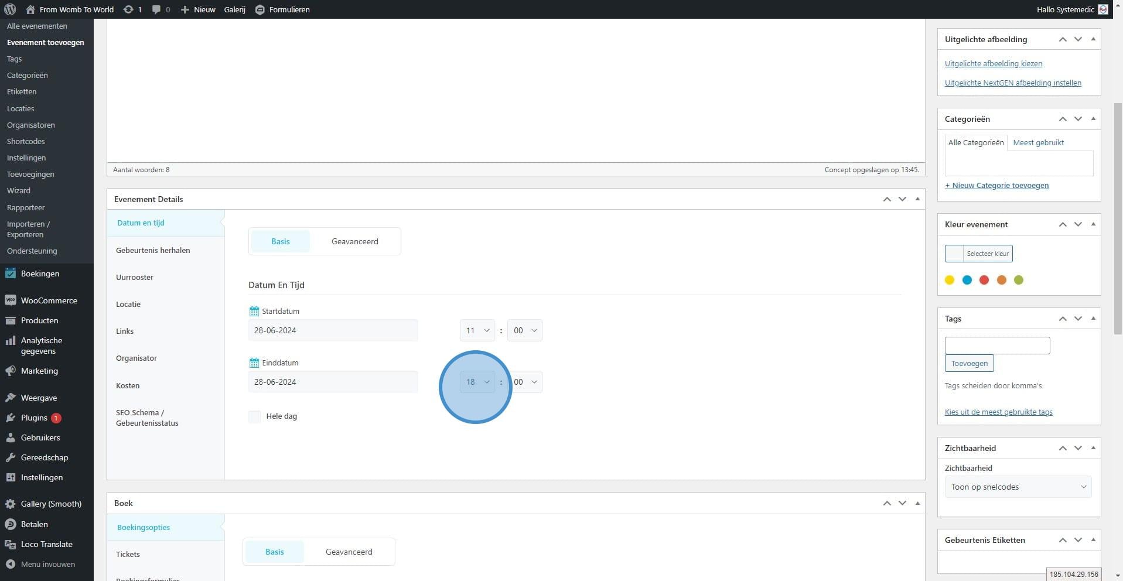This screenshot has height=581, width=1123.
Task: Open the start hour dropdown showing 11
Action: tap(477, 330)
